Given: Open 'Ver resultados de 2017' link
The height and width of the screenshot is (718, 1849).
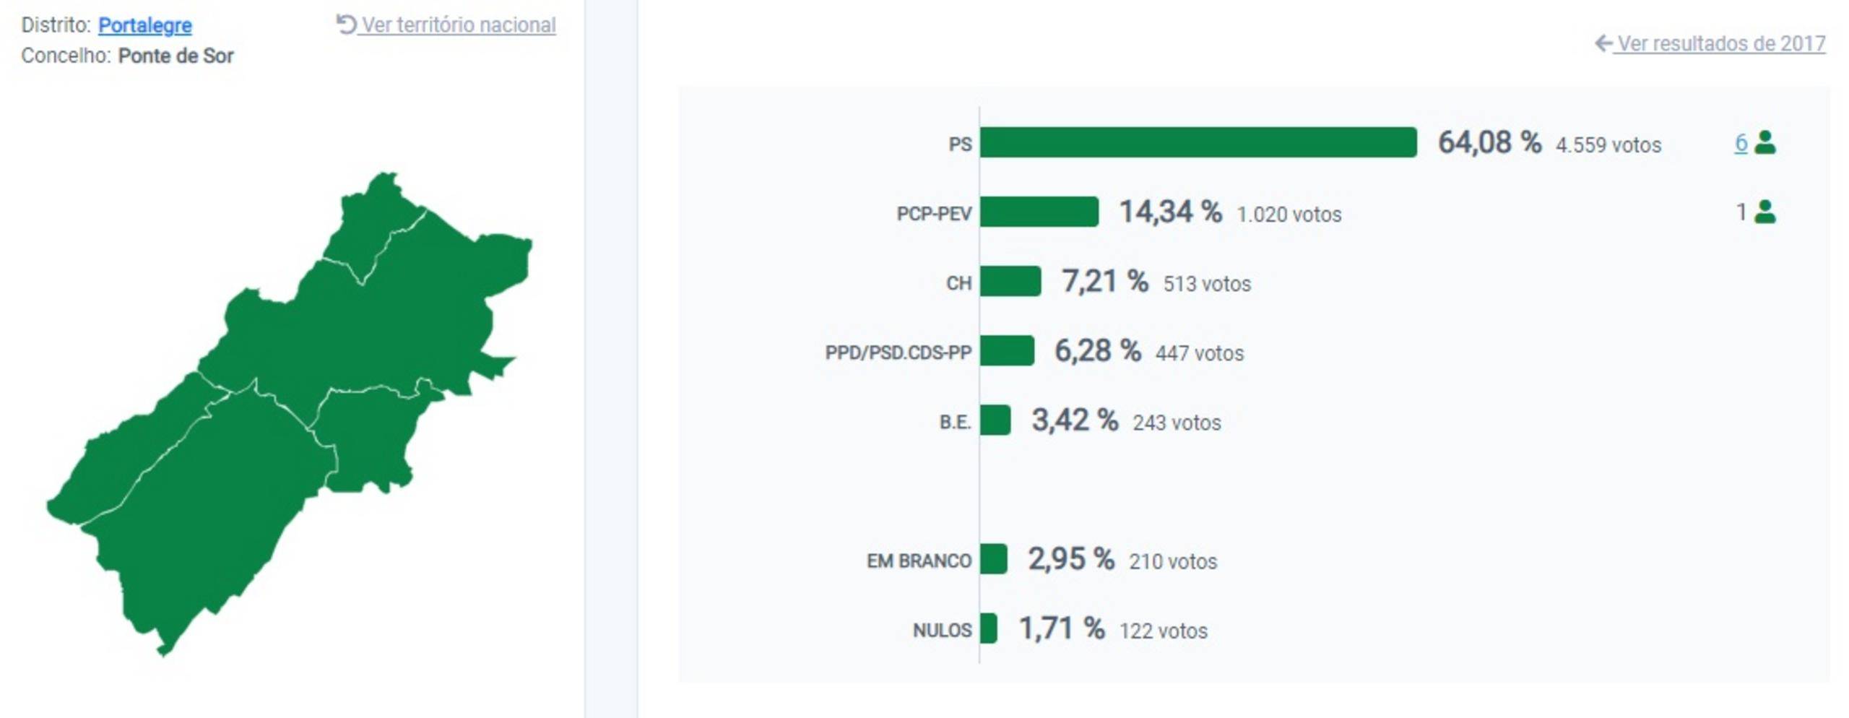Looking at the screenshot, I should click(x=1720, y=44).
